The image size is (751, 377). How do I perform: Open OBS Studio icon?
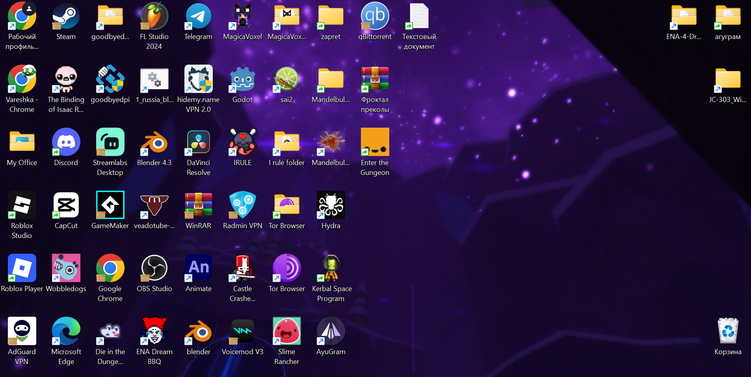pyautogui.click(x=154, y=268)
